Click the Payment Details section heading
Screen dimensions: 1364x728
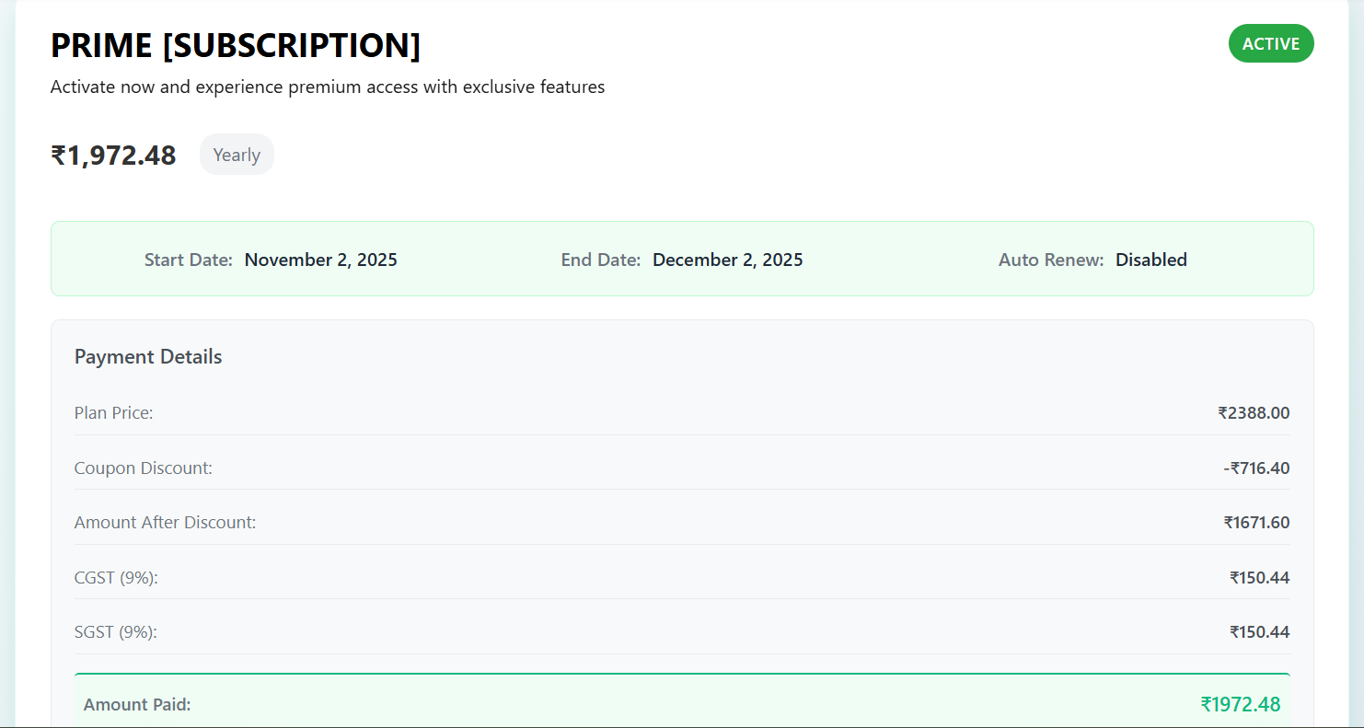148,356
